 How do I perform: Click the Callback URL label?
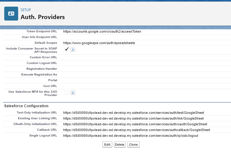[47, 130]
